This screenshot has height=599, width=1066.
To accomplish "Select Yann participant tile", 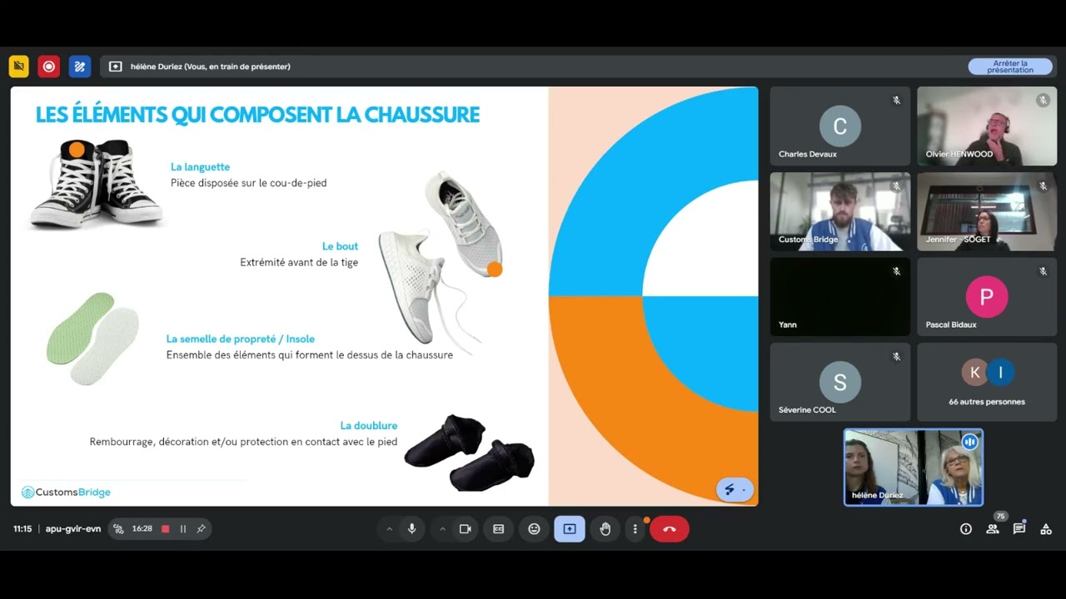I will point(840,296).
